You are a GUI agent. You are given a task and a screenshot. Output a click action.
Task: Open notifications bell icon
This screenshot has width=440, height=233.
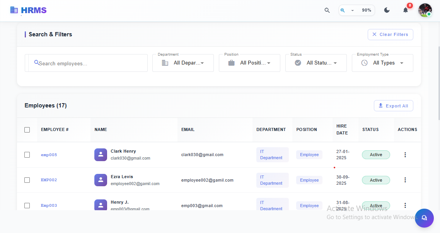(x=406, y=10)
